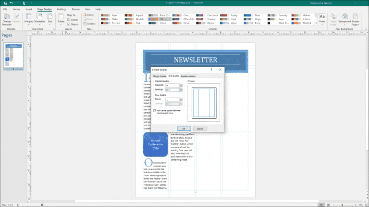Open the Margins menu icon
Viewport: 369px width, 207px height.
click(x=29, y=16)
